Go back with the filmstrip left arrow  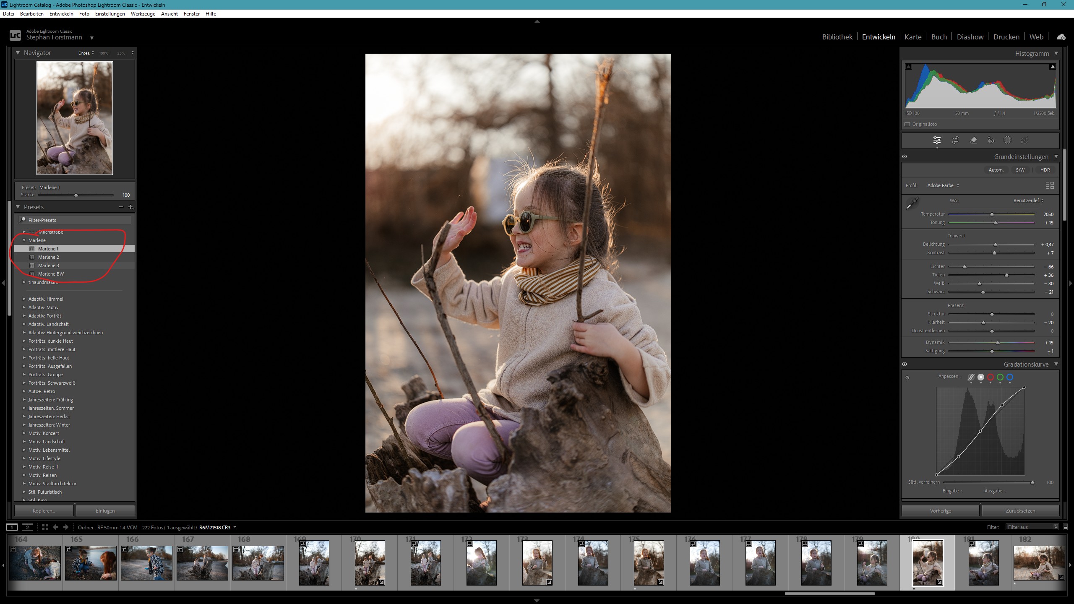[55, 527]
